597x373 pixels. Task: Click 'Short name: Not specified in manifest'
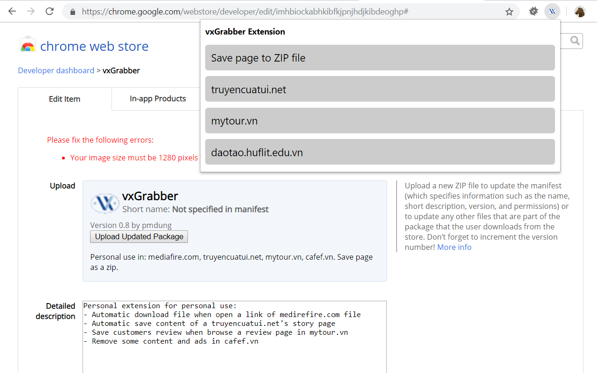195,209
